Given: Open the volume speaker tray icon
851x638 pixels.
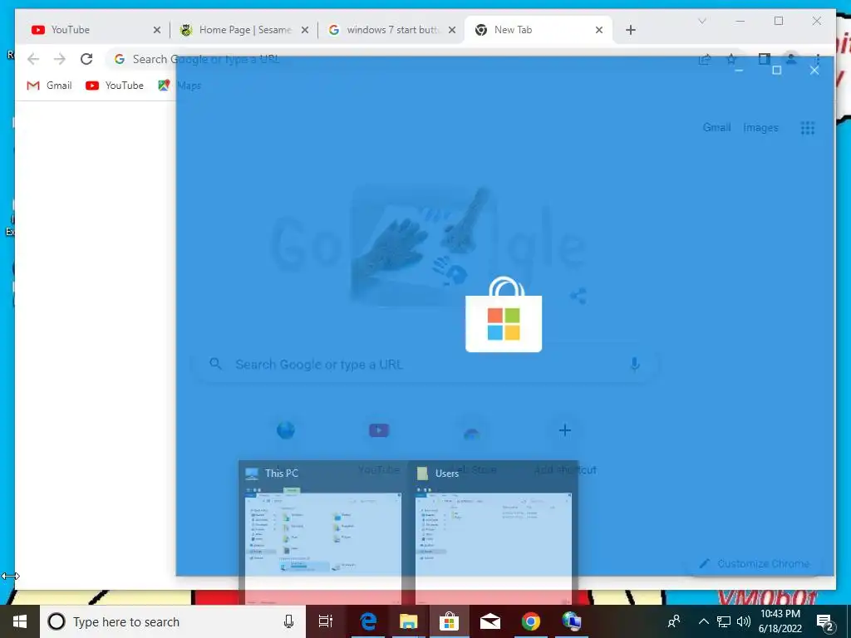Looking at the screenshot, I should click(744, 621).
